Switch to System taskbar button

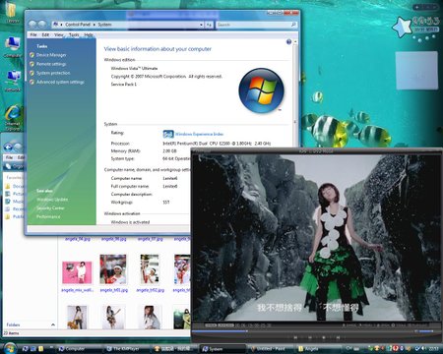[x=223, y=349]
